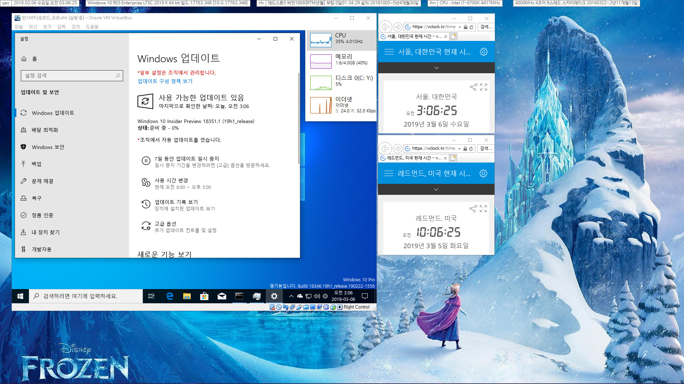Image resolution: width=684 pixels, height=384 pixels.
Task: Open address bar dropdown in the Seoul browser
Action: (x=460, y=27)
